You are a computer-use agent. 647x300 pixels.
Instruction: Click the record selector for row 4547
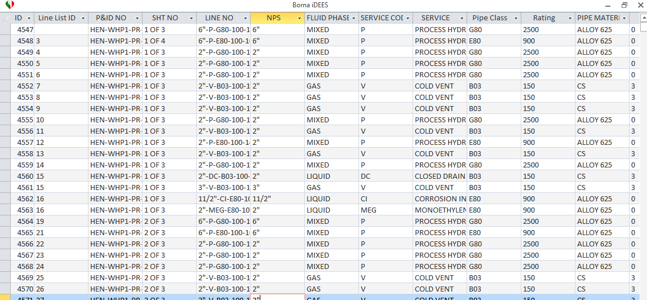(5, 30)
